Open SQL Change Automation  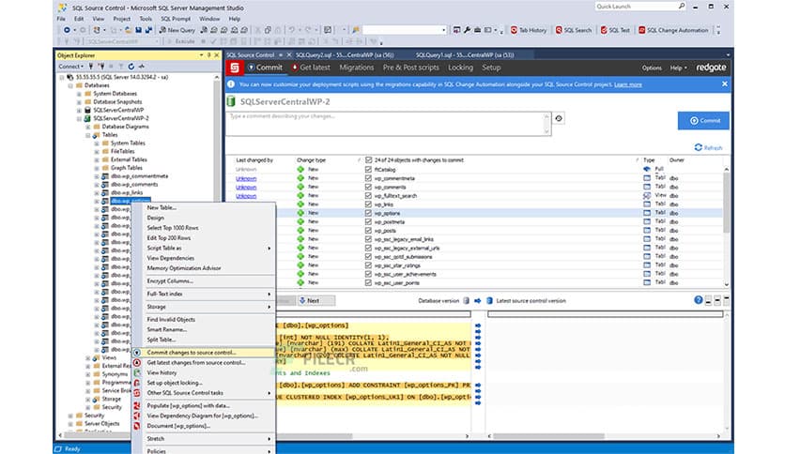coord(673,30)
